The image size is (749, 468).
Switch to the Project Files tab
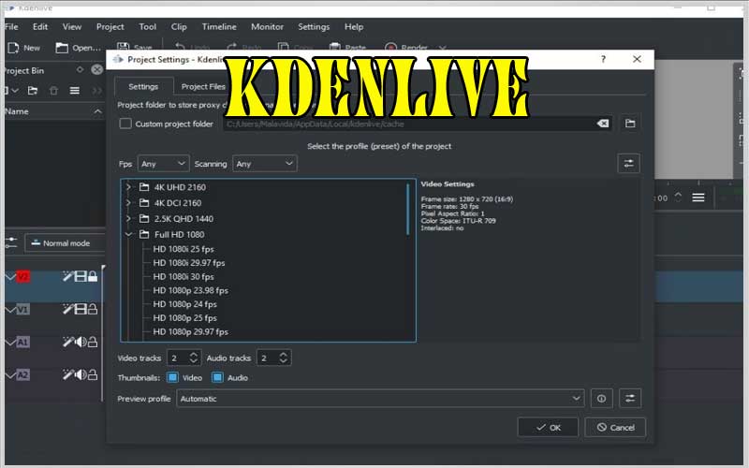pos(203,86)
